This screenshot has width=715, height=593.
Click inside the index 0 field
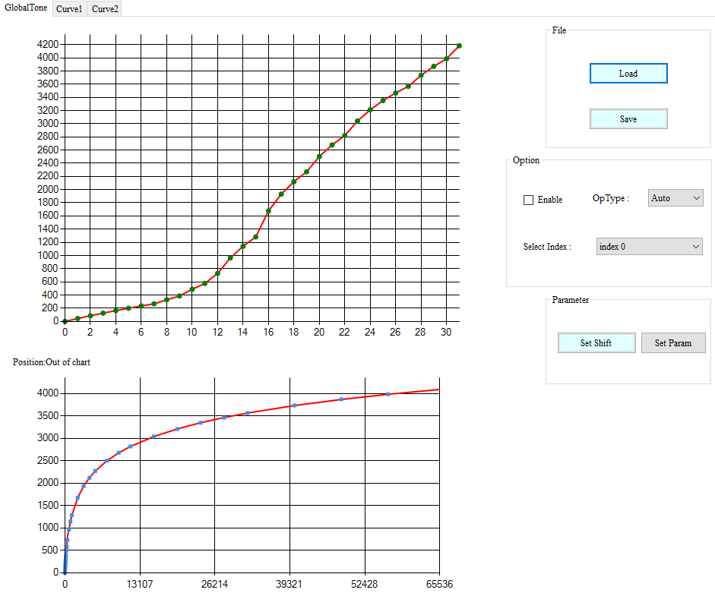coord(638,246)
